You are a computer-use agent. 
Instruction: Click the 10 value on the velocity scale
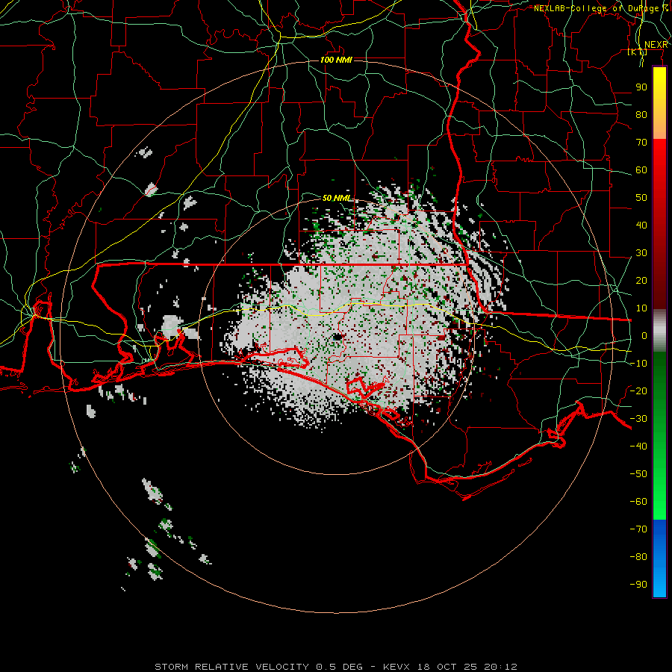pos(641,308)
